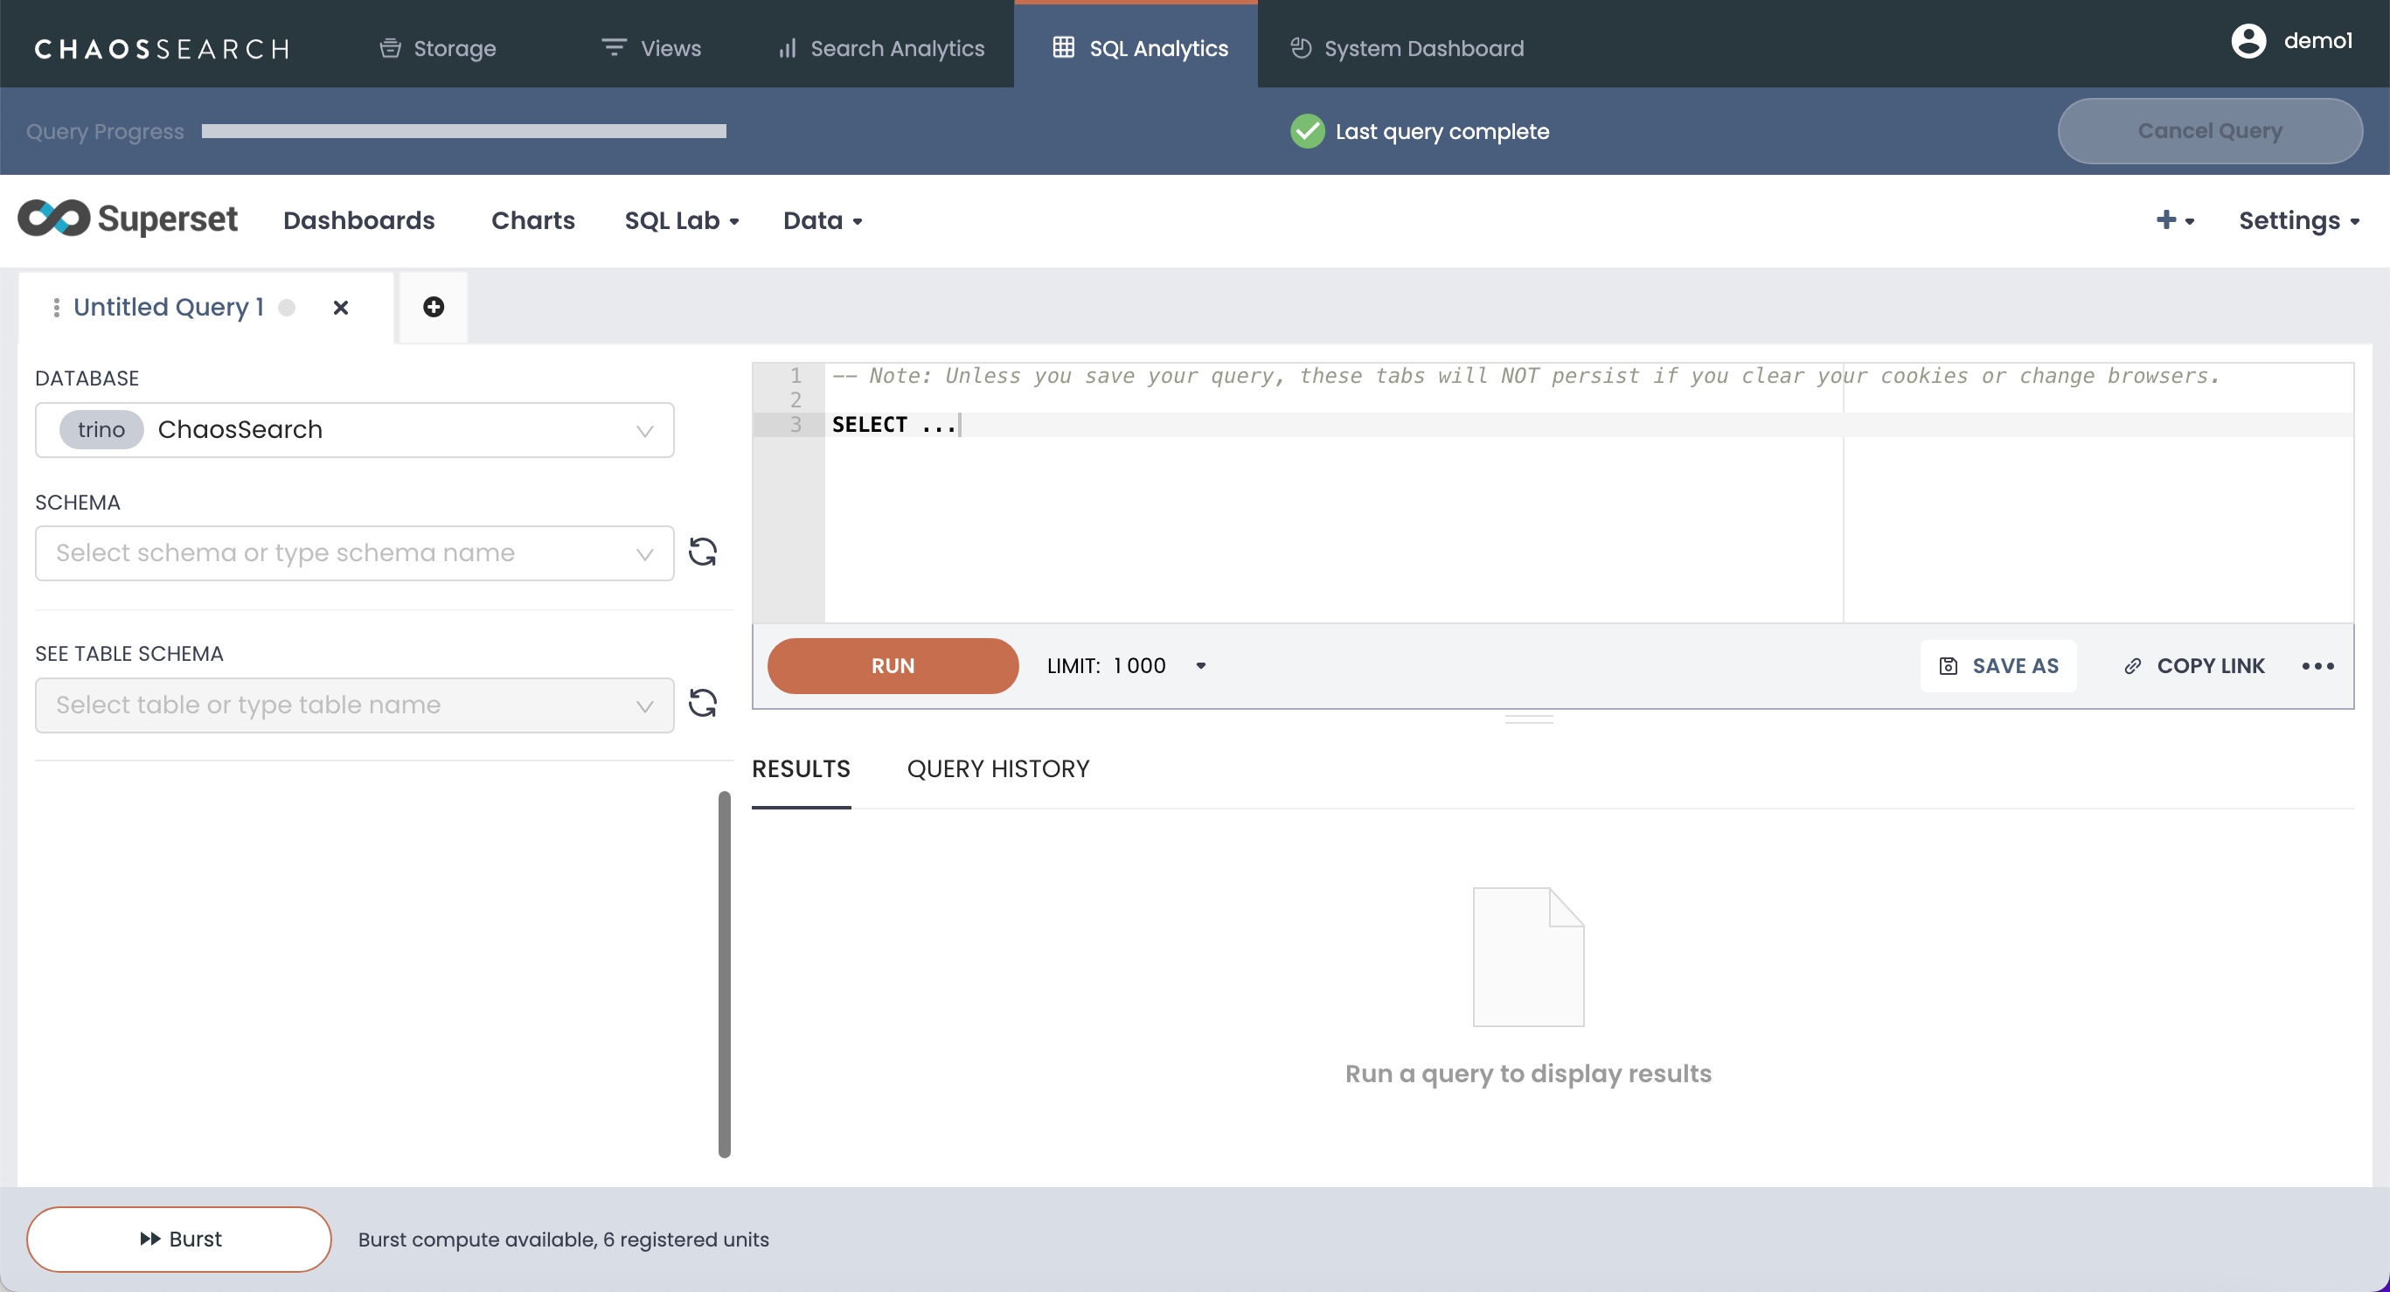This screenshot has height=1292, width=2390.
Task: Go to the System Dashboard tab
Action: point(1407,48)
